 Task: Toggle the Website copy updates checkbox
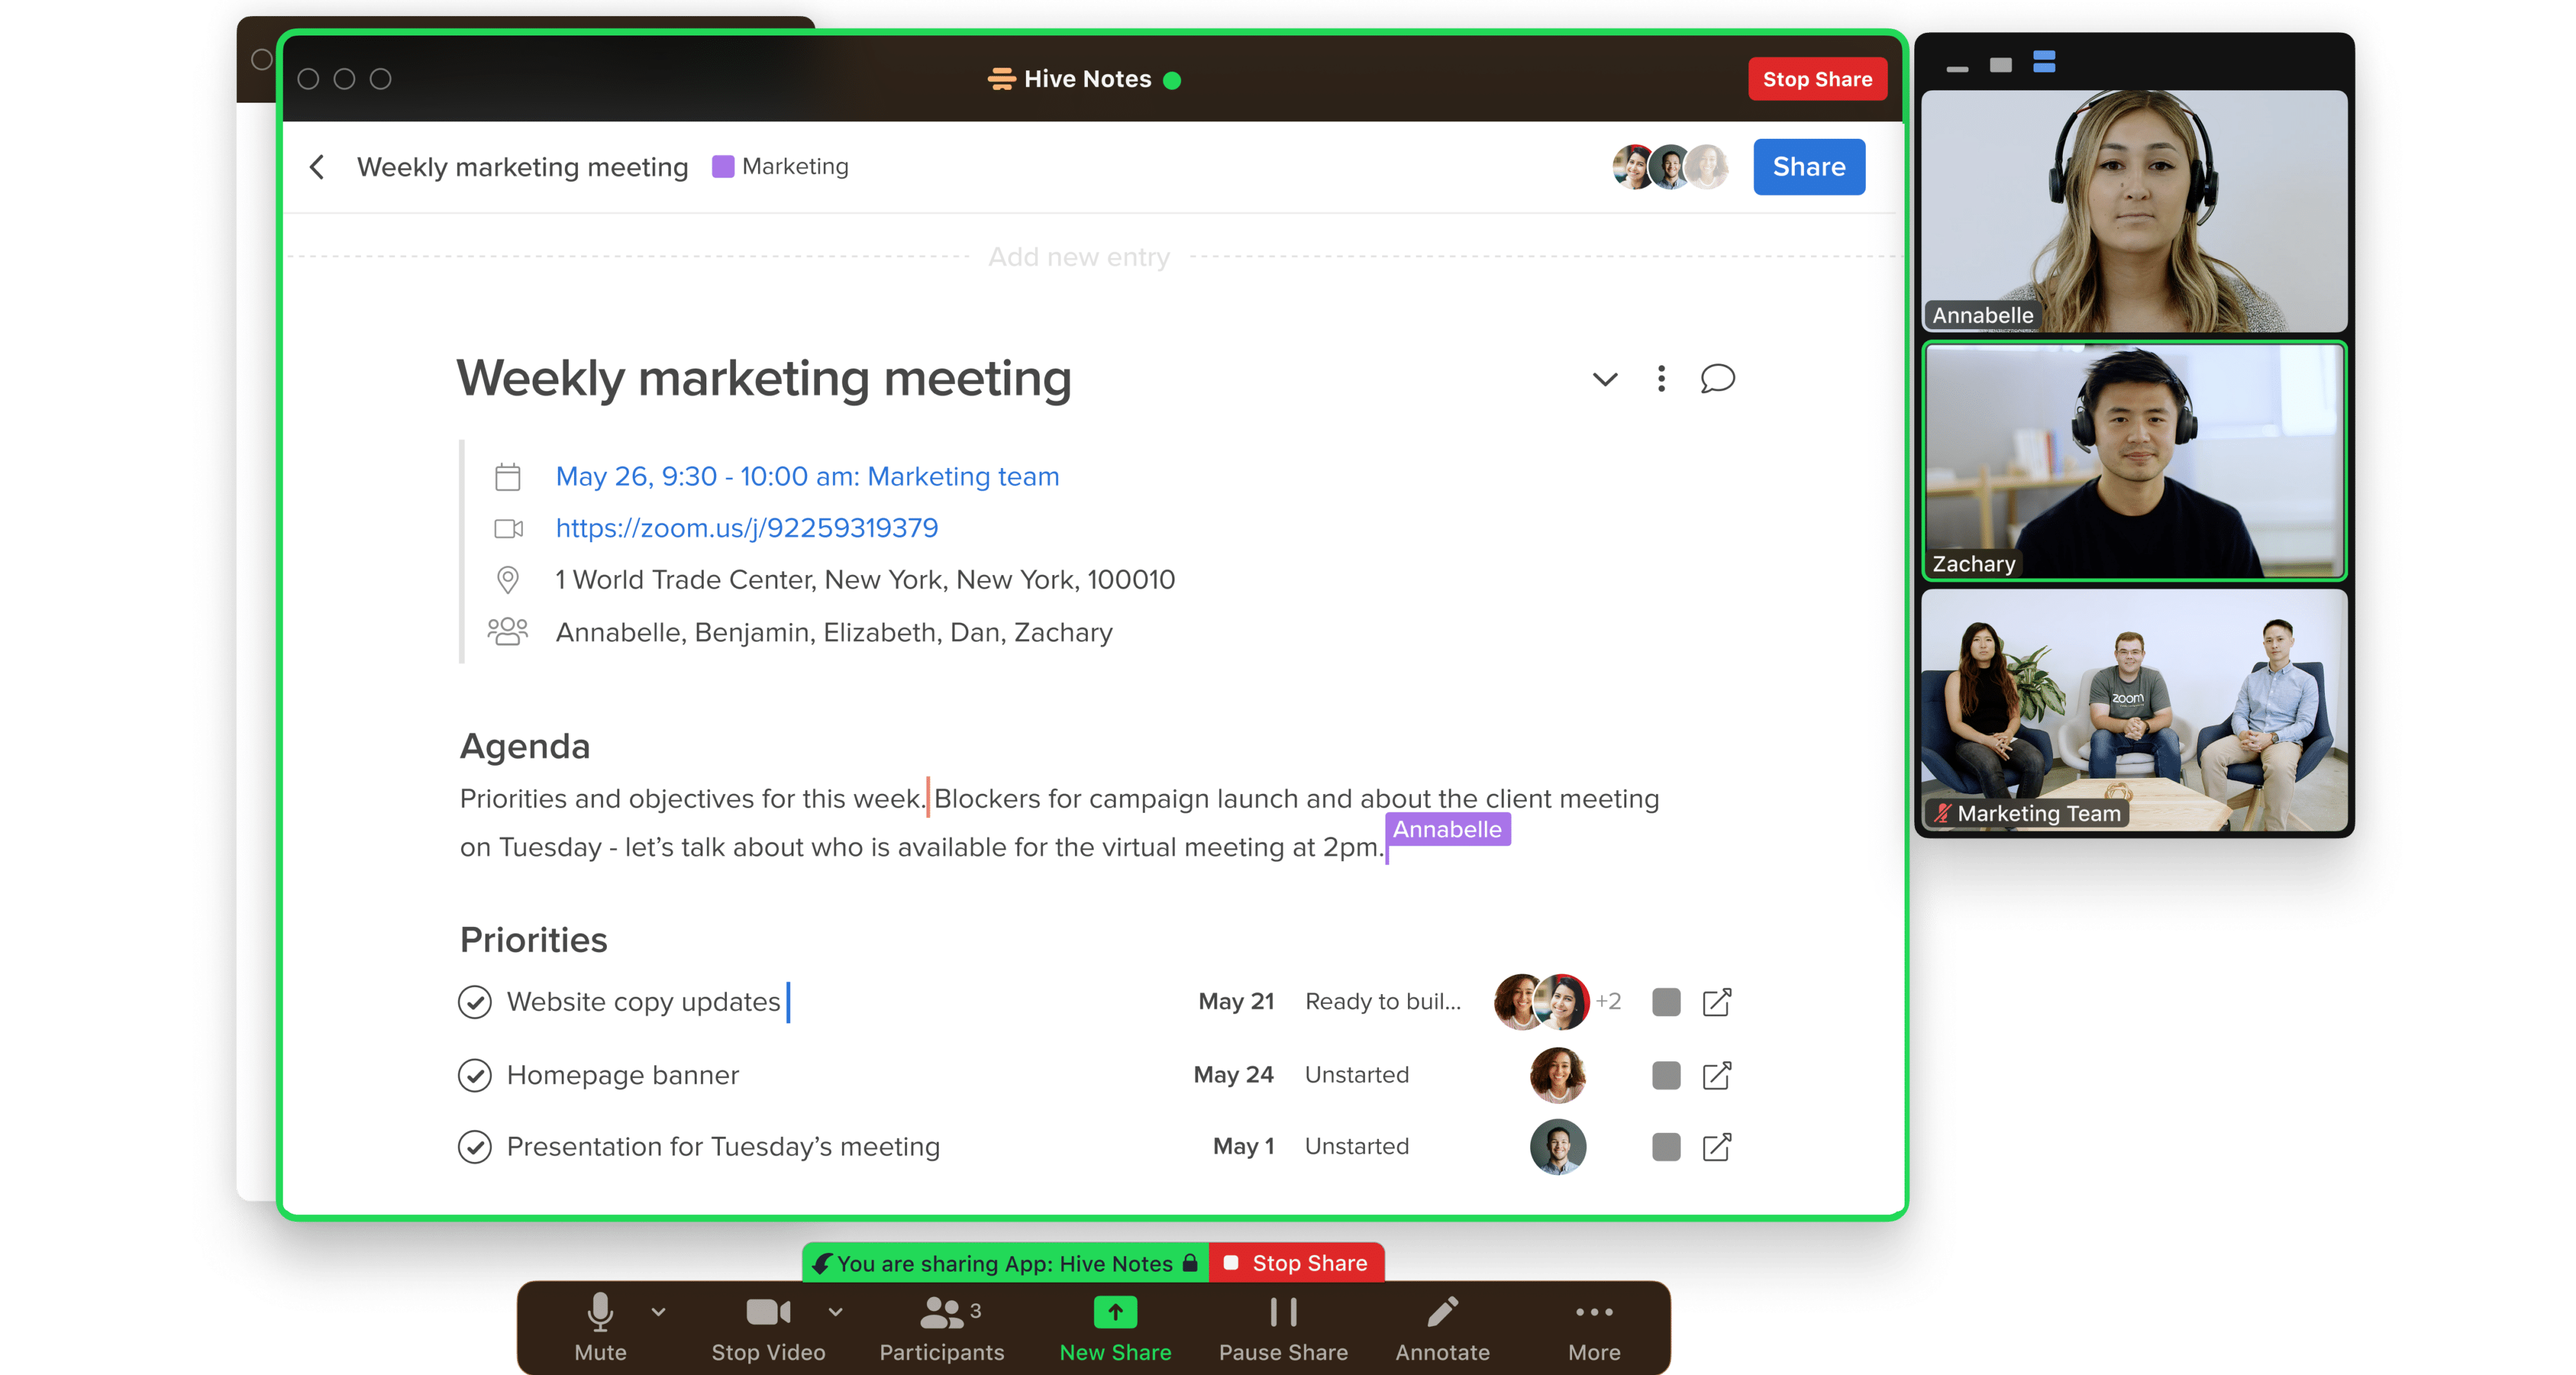(x=474, y=1002)
